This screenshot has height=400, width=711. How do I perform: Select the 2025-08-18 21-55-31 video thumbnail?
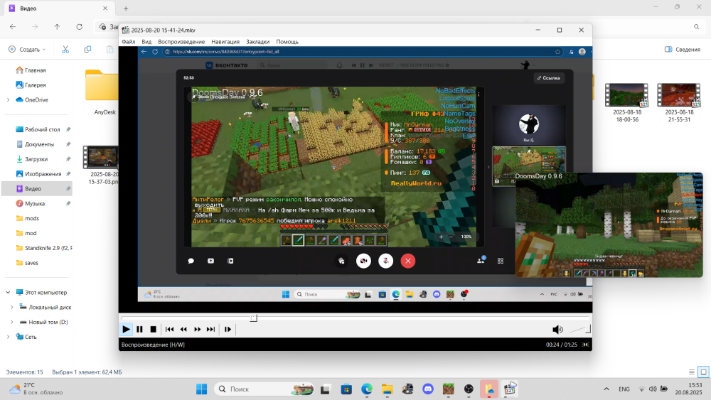point(679,102)
